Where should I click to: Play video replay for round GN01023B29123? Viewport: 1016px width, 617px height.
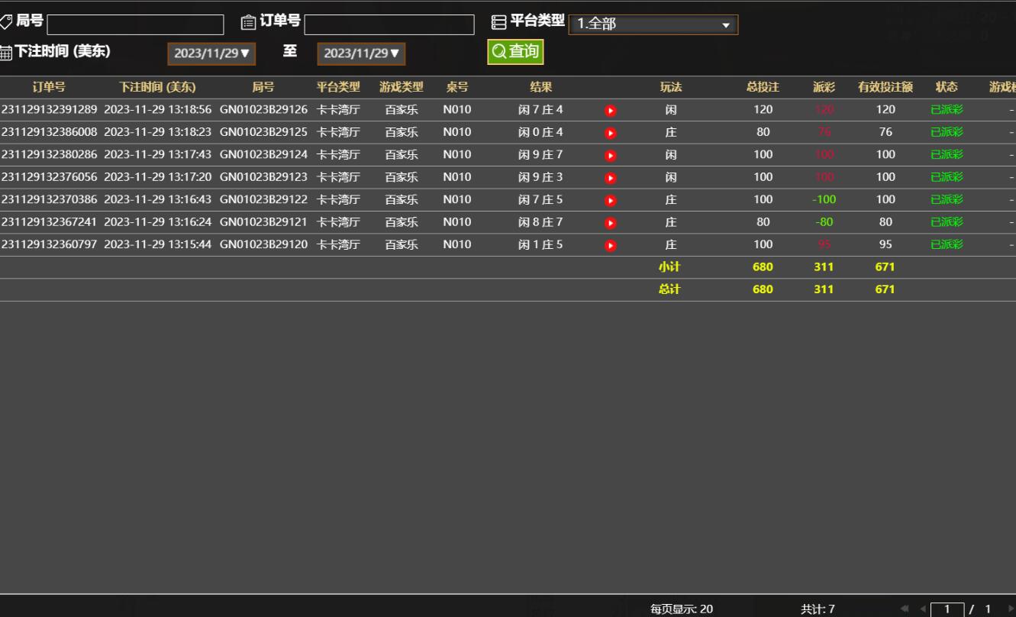[610, 178]
